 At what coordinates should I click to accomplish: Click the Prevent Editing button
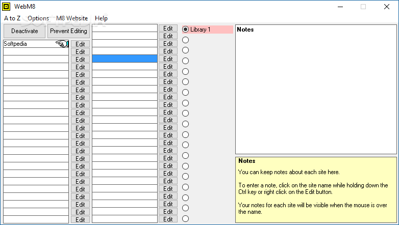(68, 31)
